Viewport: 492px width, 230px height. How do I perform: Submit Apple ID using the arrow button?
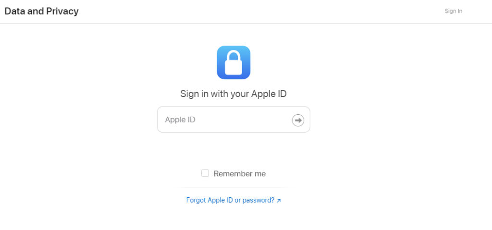(x=298, y=120)
